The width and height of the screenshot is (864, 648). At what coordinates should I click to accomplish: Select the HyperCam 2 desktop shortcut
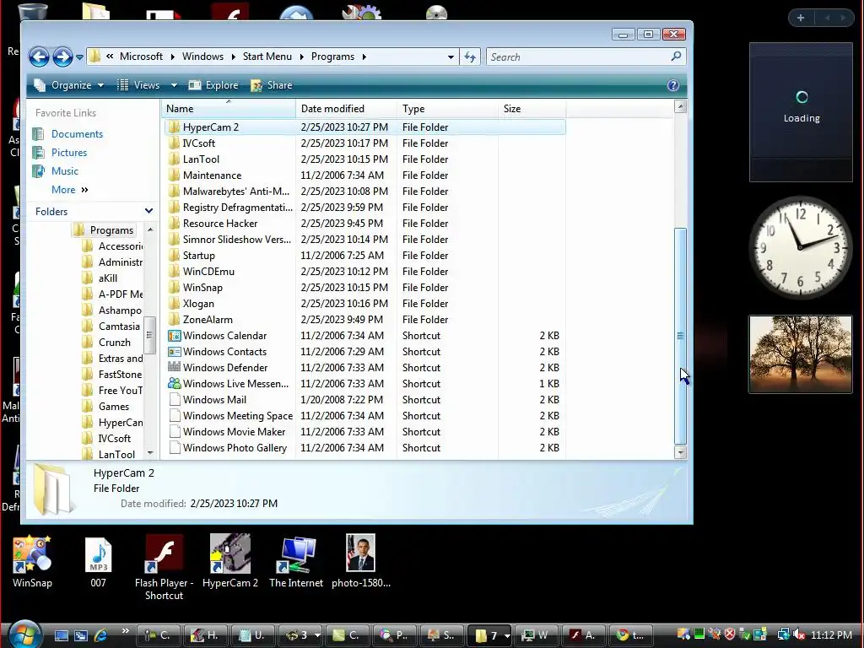click(x=230, y=562)
